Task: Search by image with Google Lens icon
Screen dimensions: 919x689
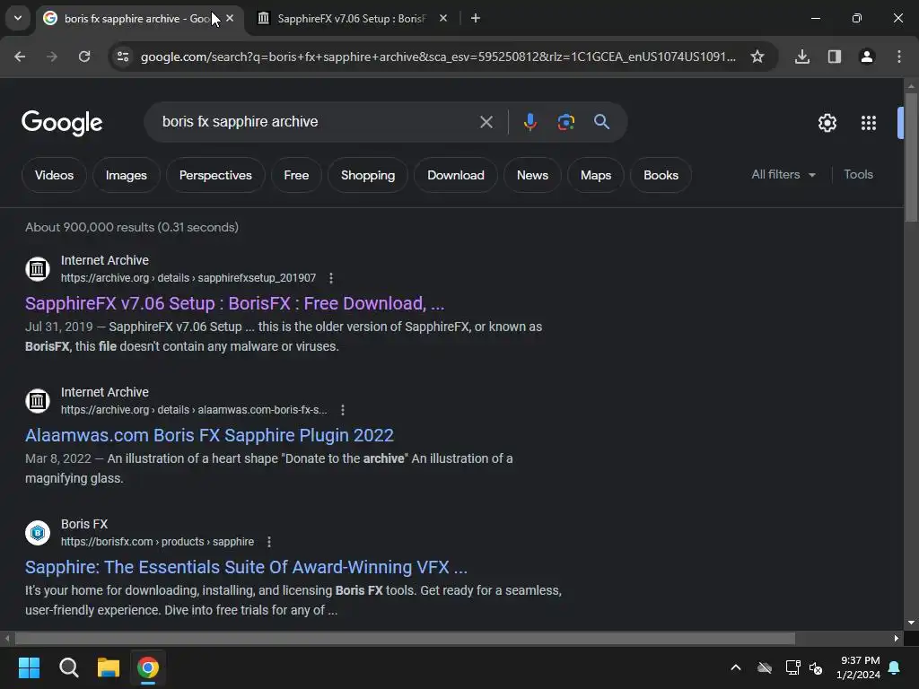Action: coord(565,122)
